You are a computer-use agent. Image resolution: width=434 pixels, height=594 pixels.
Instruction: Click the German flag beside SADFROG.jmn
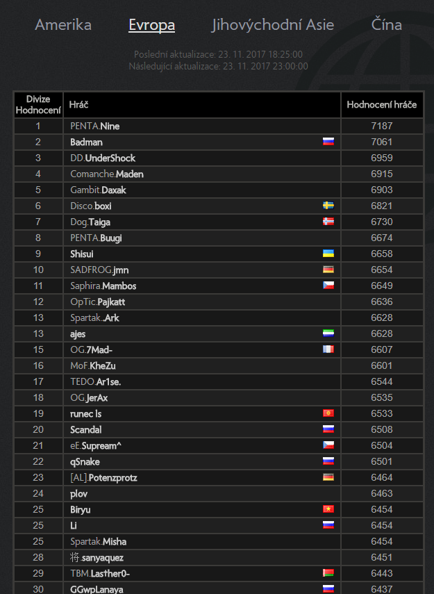point(328,270)
